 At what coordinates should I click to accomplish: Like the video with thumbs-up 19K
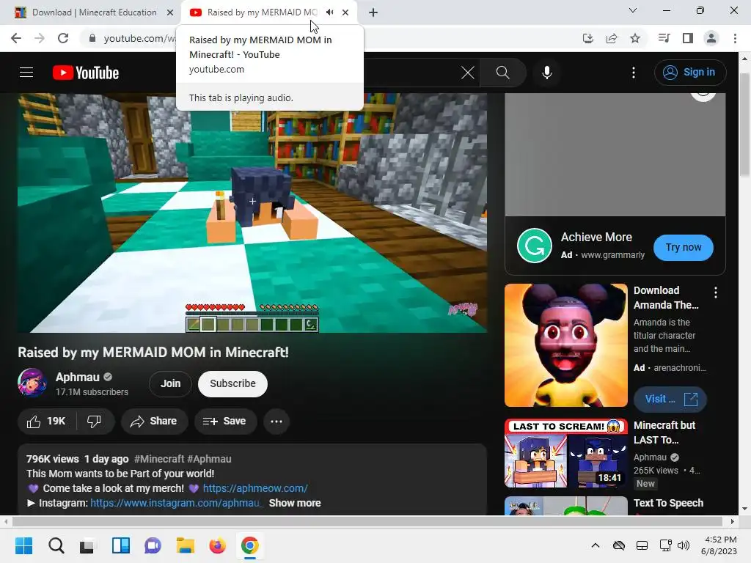click(x=47, y=422)
